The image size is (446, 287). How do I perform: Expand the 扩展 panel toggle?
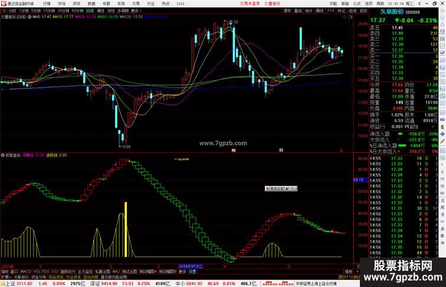[6, 277]
